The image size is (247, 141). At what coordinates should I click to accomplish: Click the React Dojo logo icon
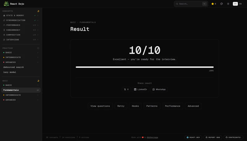(6, 4)
